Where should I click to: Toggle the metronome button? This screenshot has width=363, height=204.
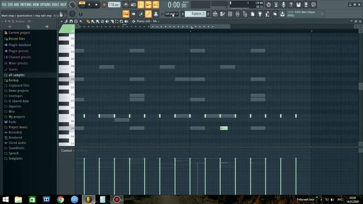(x=126, y=5)
